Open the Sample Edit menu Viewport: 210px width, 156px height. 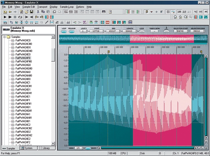28,7
